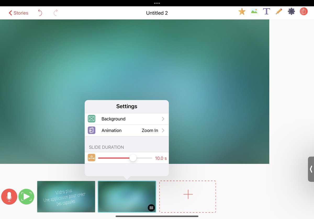Screen dimensions: 314x219
Task: Expand the Animation chevron arrow
Action: click(x=163, y=130)
